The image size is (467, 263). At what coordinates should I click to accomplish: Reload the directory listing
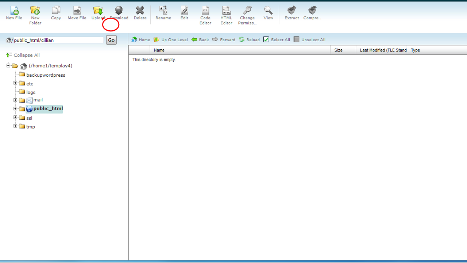tap(250, 39)
